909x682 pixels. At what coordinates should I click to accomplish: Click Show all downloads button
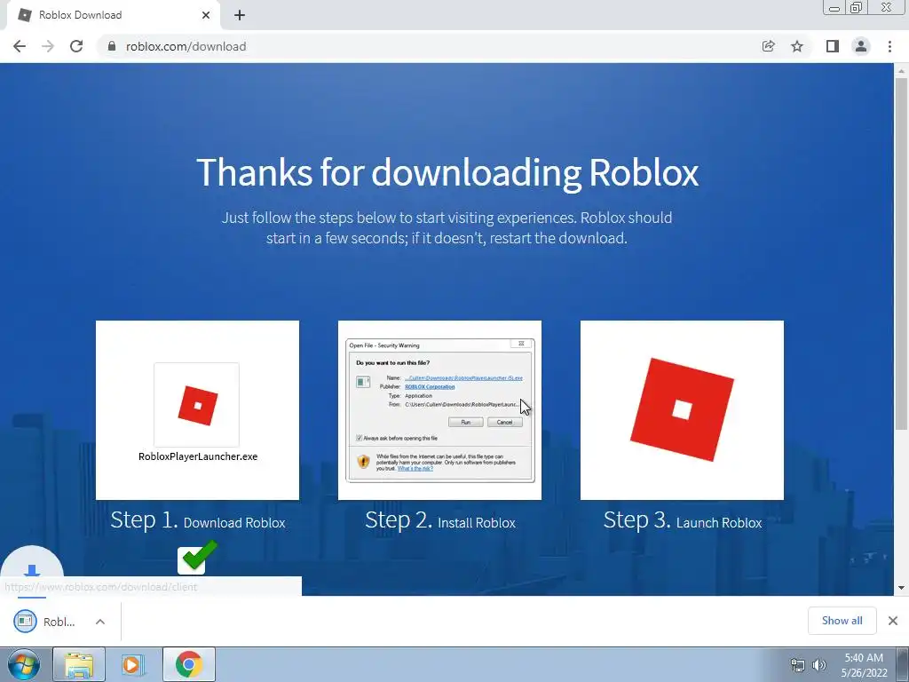(842, 621)
